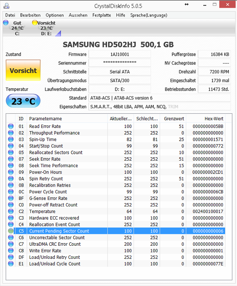Click hex value 002400100017 in Temperature row
237x286 pixels.
coord(208,212)
